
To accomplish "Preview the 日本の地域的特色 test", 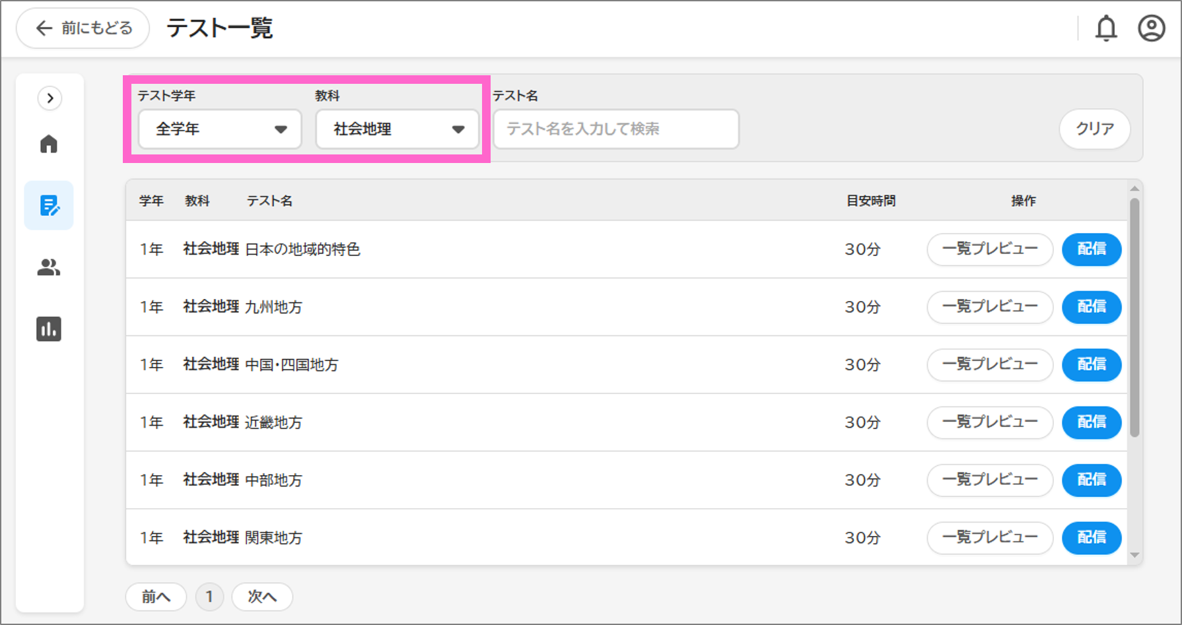I will click(989, 249).
